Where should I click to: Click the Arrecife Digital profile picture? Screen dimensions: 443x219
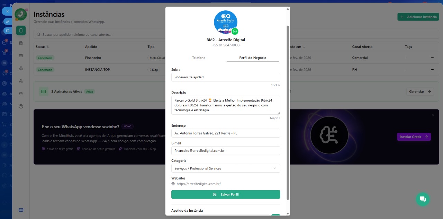[225, 21]
